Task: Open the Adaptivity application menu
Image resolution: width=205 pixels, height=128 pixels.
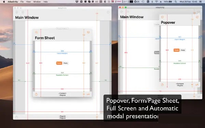Action: [13, 2]
